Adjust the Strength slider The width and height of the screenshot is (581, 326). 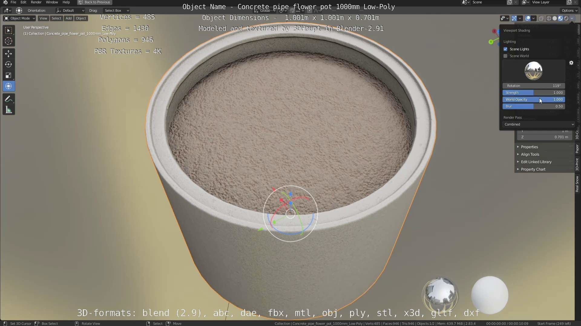pos(534,93)
